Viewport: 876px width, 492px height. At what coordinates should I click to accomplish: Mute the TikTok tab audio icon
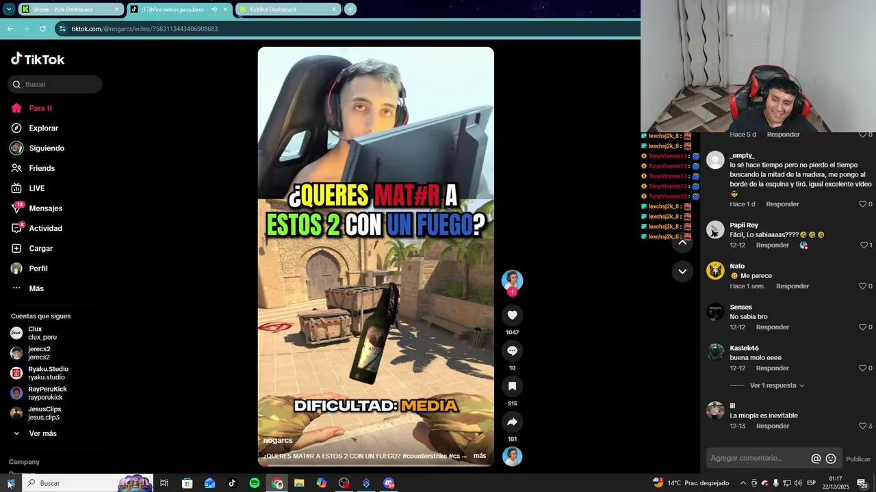tap(214, 10)
